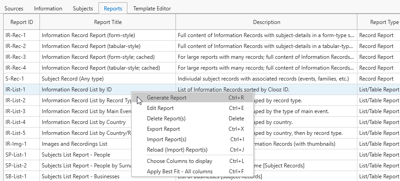Image resolution: width=400 pixels, height=181 pixels.
Task: Choose Generate Report from context menu
Action: [166, 98]
